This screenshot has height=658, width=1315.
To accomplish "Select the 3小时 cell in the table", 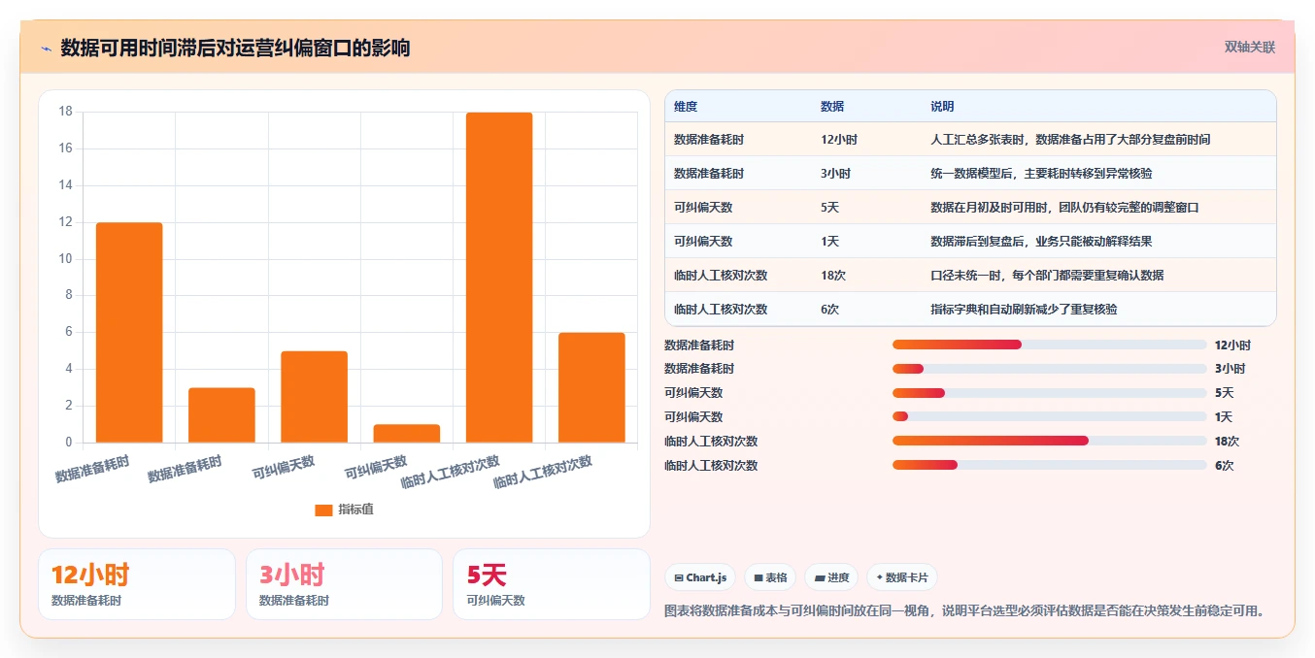I will click(x=835, y=174).
